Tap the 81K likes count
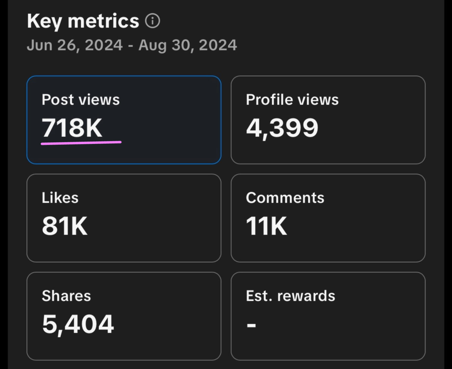This screenshot has width=452, height=369. click(x=65, y=226)
